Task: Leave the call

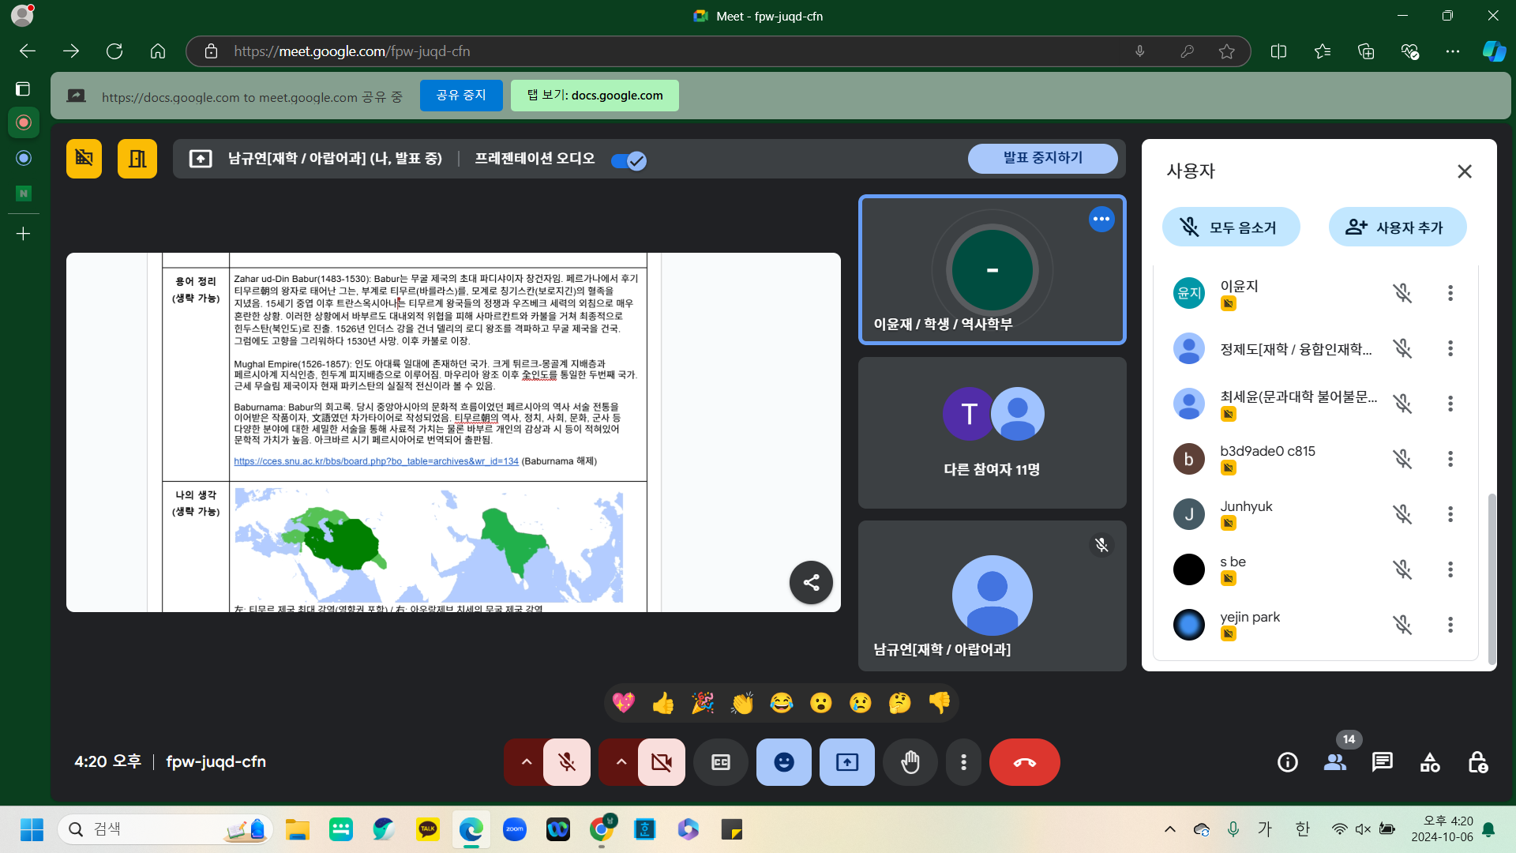Action: click(1025, 762)
